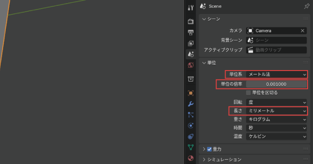
Task: Collapse the シーン panel
Action: [x=204, y=19]
